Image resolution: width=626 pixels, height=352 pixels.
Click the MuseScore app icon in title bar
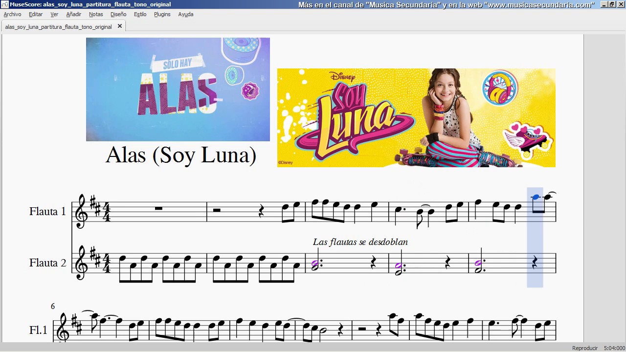(x=4, y=4)
